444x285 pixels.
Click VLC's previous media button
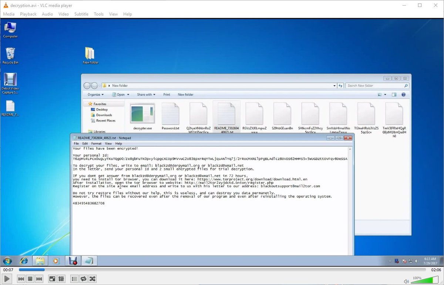click(21, 279)
